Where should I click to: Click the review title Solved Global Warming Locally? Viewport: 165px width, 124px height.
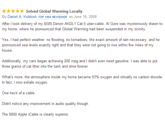pos(54,11)
